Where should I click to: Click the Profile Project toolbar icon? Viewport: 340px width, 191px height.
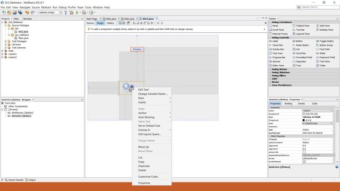(91, 13)
